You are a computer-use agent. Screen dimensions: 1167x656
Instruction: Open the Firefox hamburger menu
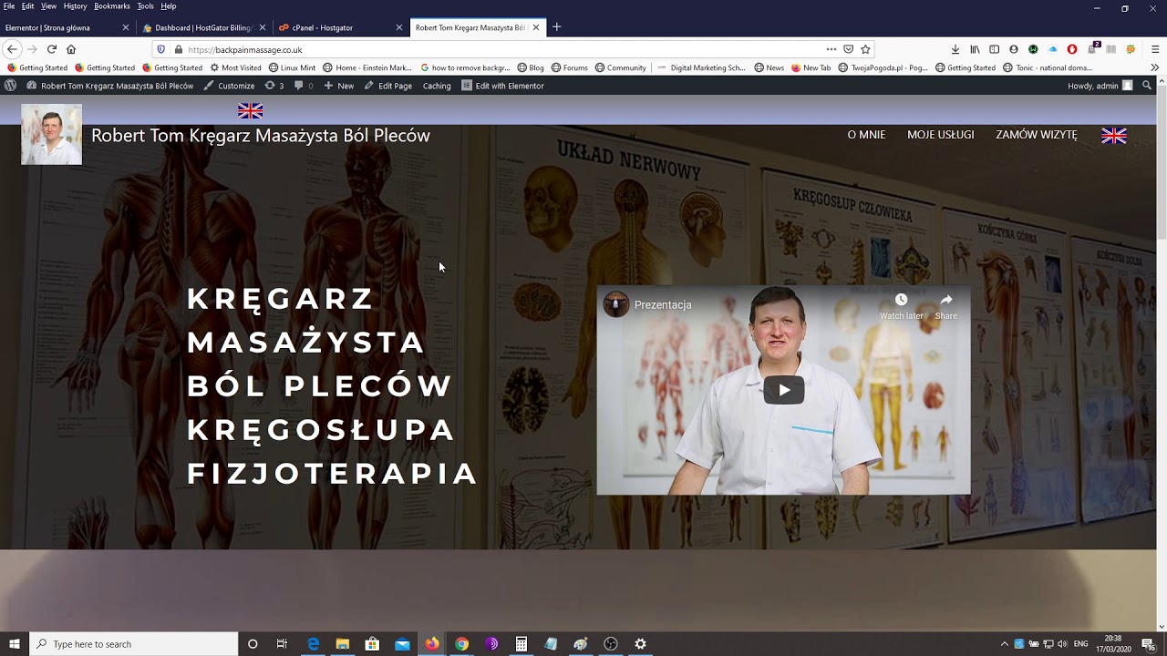1154,49
